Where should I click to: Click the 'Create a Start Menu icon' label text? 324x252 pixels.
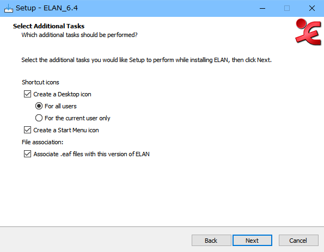66,130
